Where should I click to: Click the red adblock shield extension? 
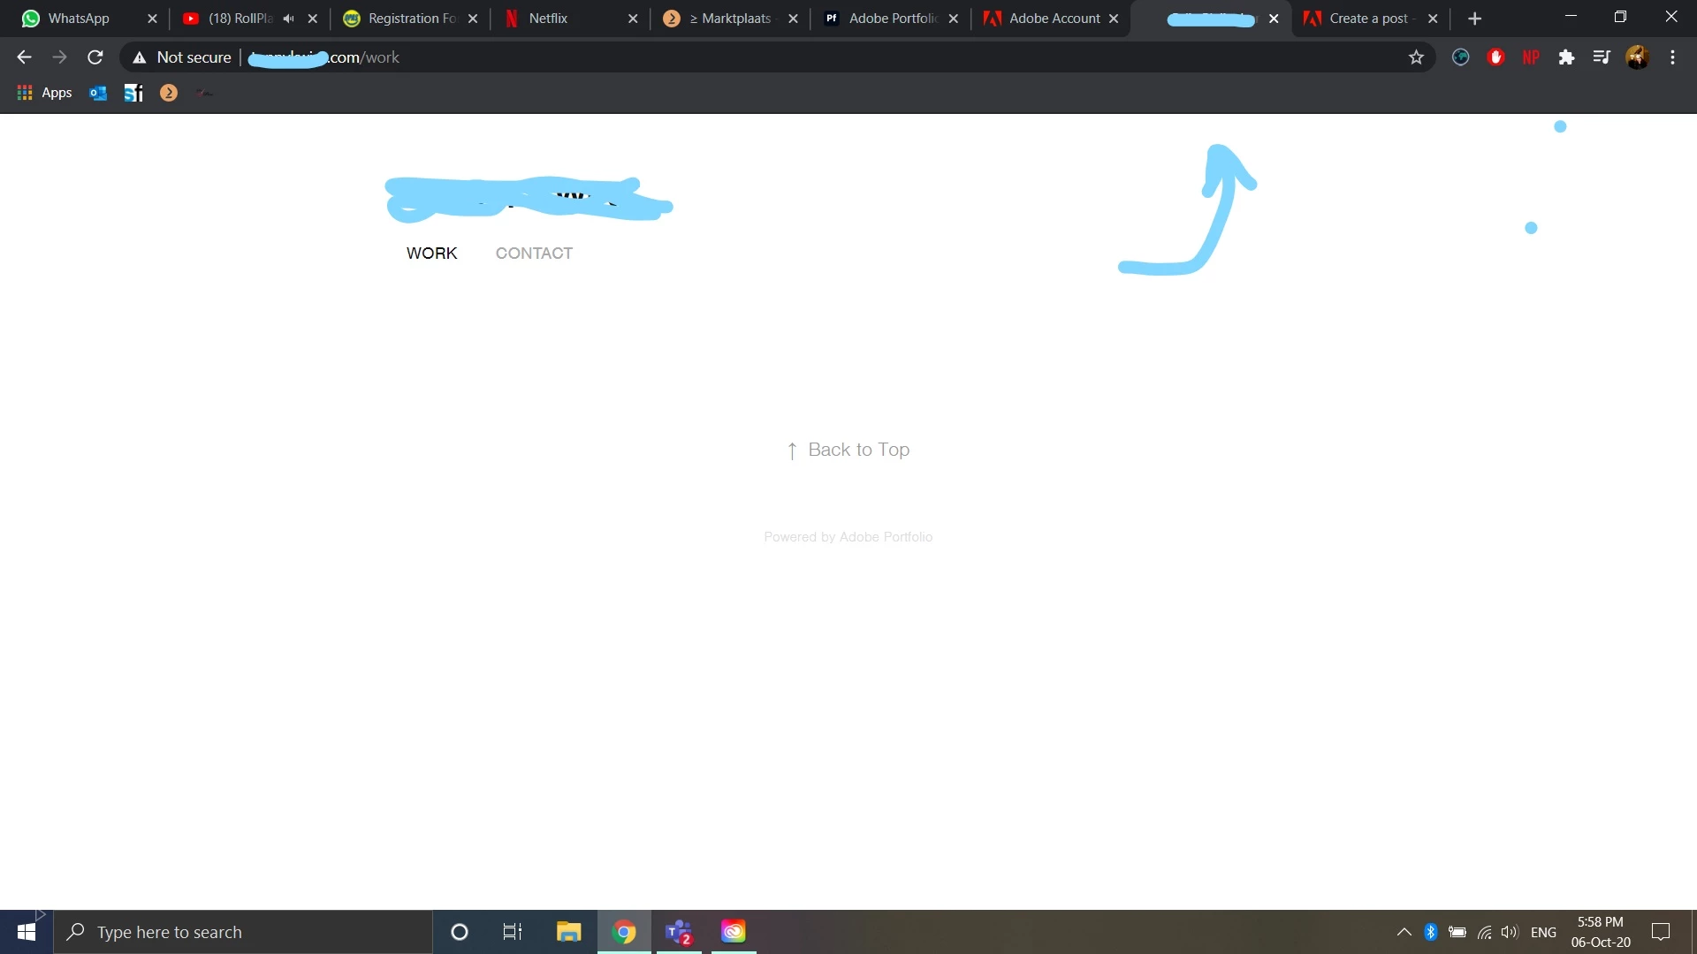pos(1495,57)
